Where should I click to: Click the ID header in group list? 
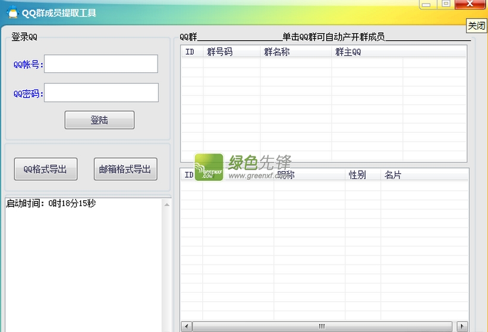pos(192,52)
